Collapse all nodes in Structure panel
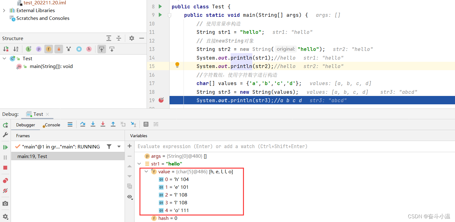This screenshot has height=222, width=455. (x=119, y=38)
